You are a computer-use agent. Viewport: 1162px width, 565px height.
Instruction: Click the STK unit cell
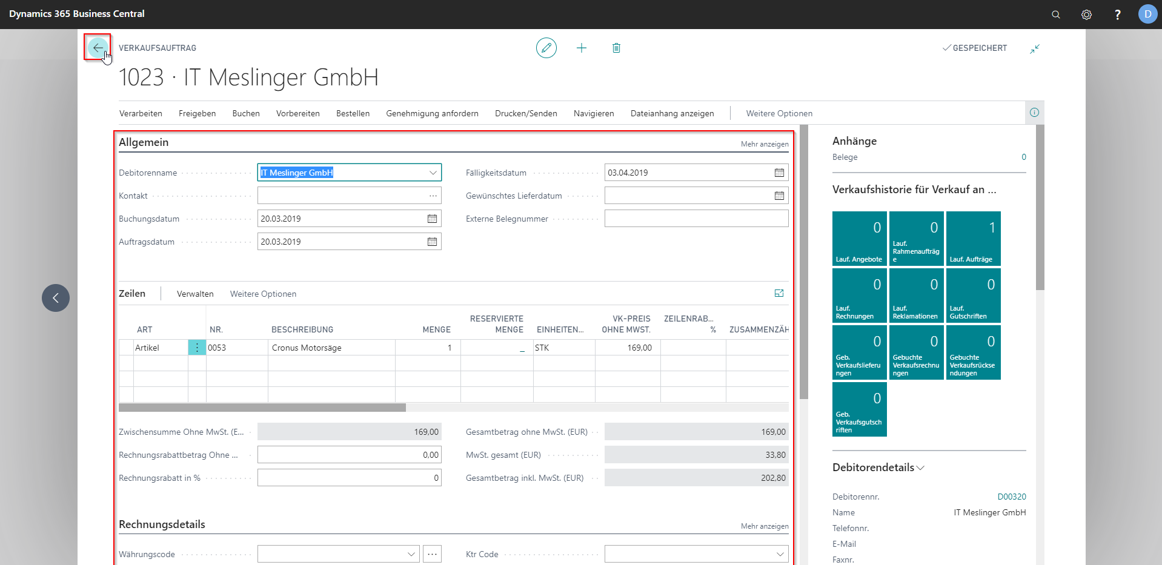coord(564,348)
